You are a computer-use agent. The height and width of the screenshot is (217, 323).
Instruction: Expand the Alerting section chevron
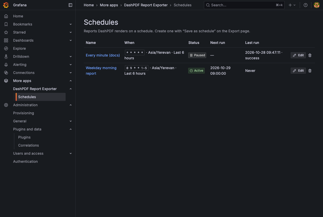point(71,65)
